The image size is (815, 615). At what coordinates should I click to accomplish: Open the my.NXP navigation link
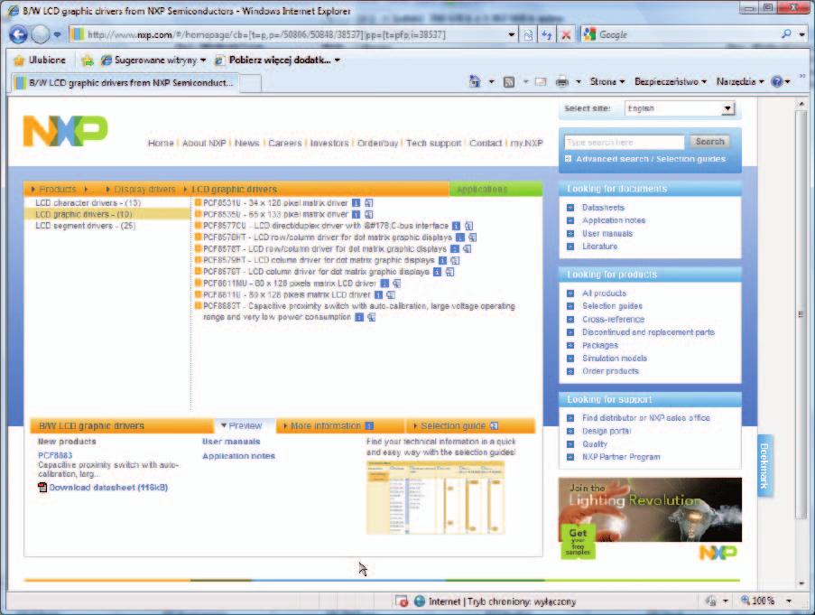click(x=526, y=143)
